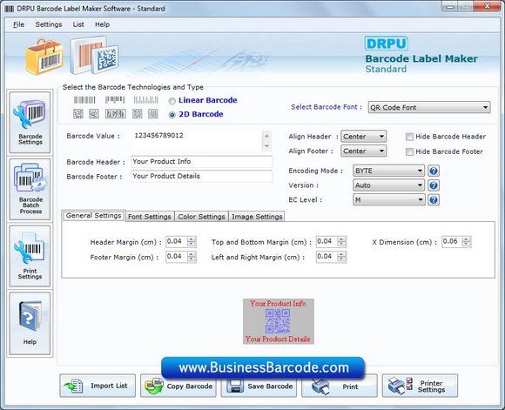This screenshot has height=410, width=505.
Task: Open Barcode Batch Process panel
Action: click(x=30, y=189)
